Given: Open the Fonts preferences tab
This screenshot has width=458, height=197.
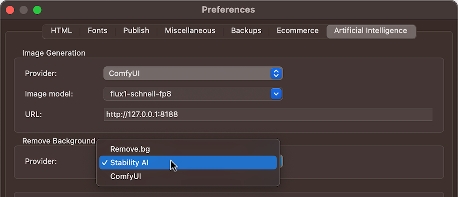Looking at the screenshot, I should [x=98, y=31].
